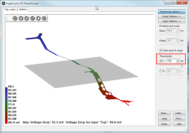Enable Threshold 2 checkbox
The image size is (189, 133).
(x=161, y=71)
